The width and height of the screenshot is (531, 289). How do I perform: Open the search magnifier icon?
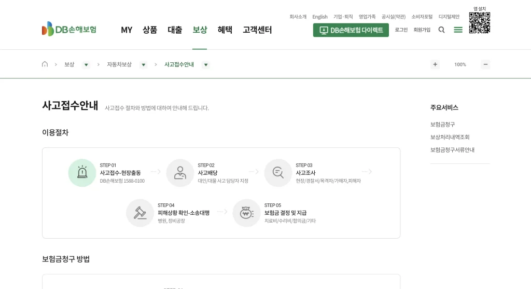tap(441, 30)
